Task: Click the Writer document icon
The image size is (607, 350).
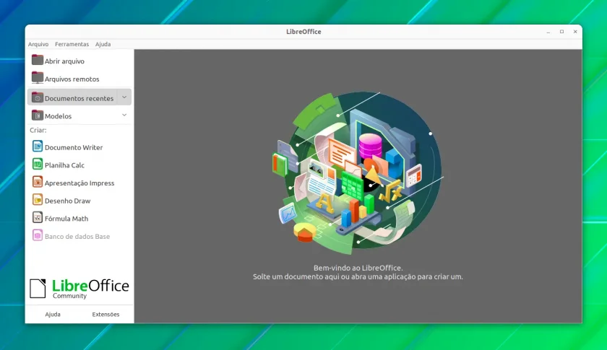Action: tap(37, 146)
